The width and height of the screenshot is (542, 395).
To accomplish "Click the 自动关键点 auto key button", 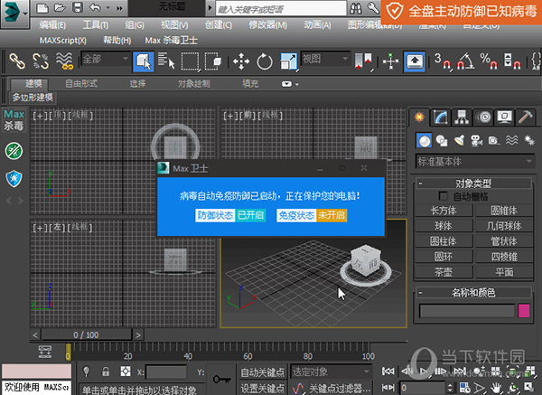I will (262, 372).
